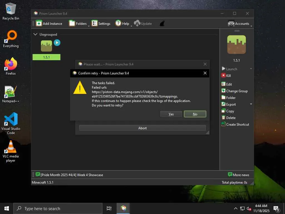Click the Prism Launcher title bar icon
Viewport: 285px width, 214px height.
click(36, 13)
